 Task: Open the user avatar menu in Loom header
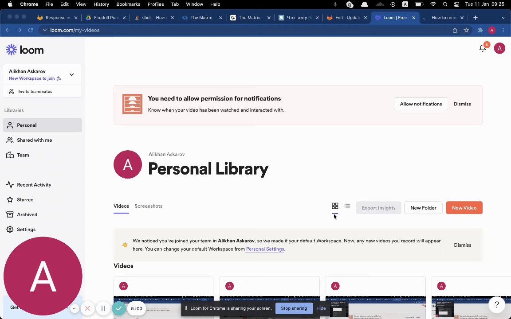[x=499, y=48]
